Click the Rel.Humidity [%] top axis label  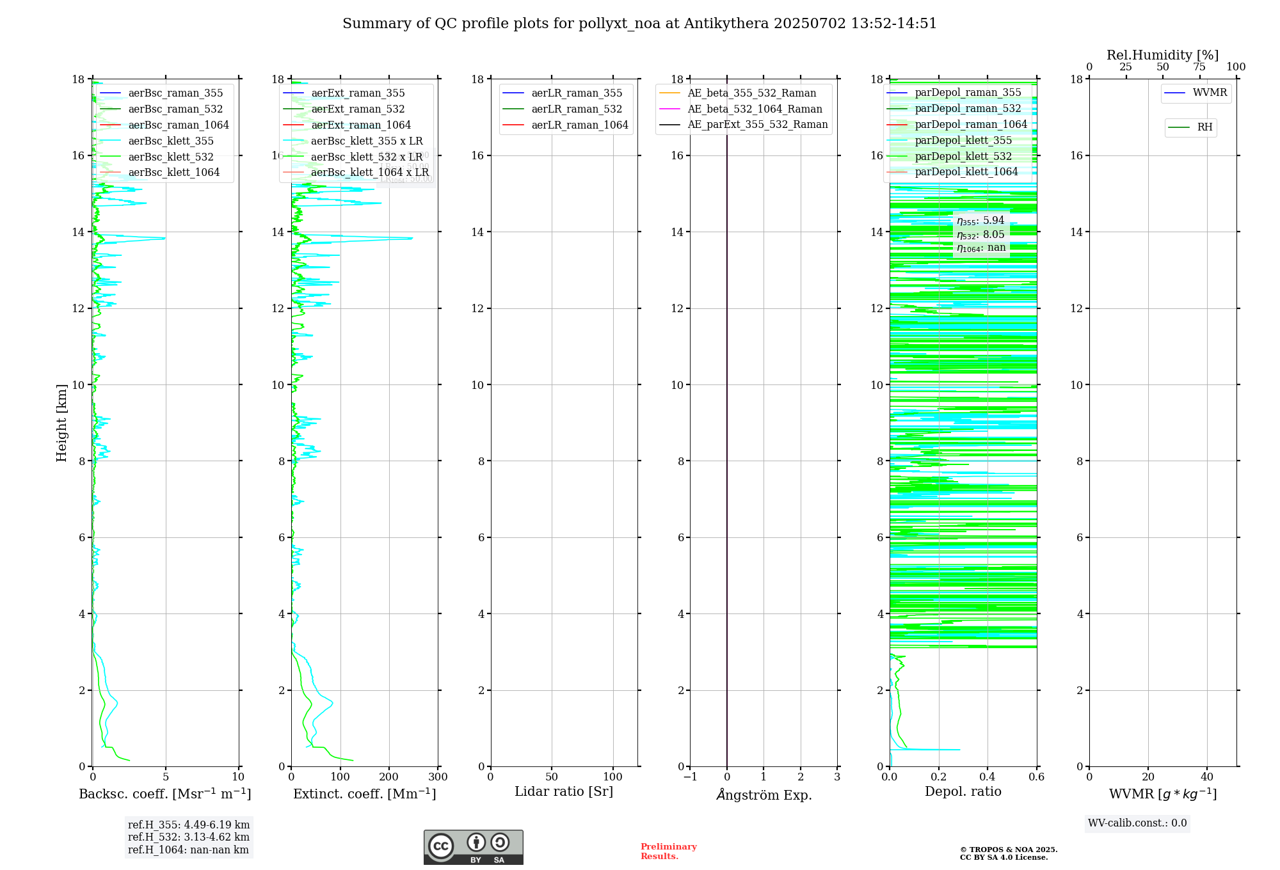pyautogui.click(x=1163, y=55)
